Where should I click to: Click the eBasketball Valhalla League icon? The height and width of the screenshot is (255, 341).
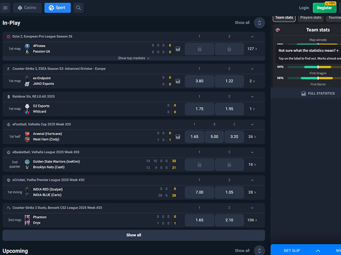[9, 152]
